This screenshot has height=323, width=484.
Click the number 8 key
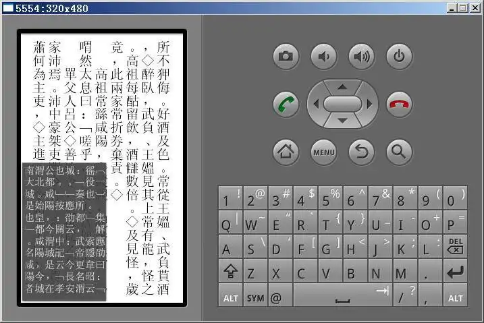[x=406, y=198]
